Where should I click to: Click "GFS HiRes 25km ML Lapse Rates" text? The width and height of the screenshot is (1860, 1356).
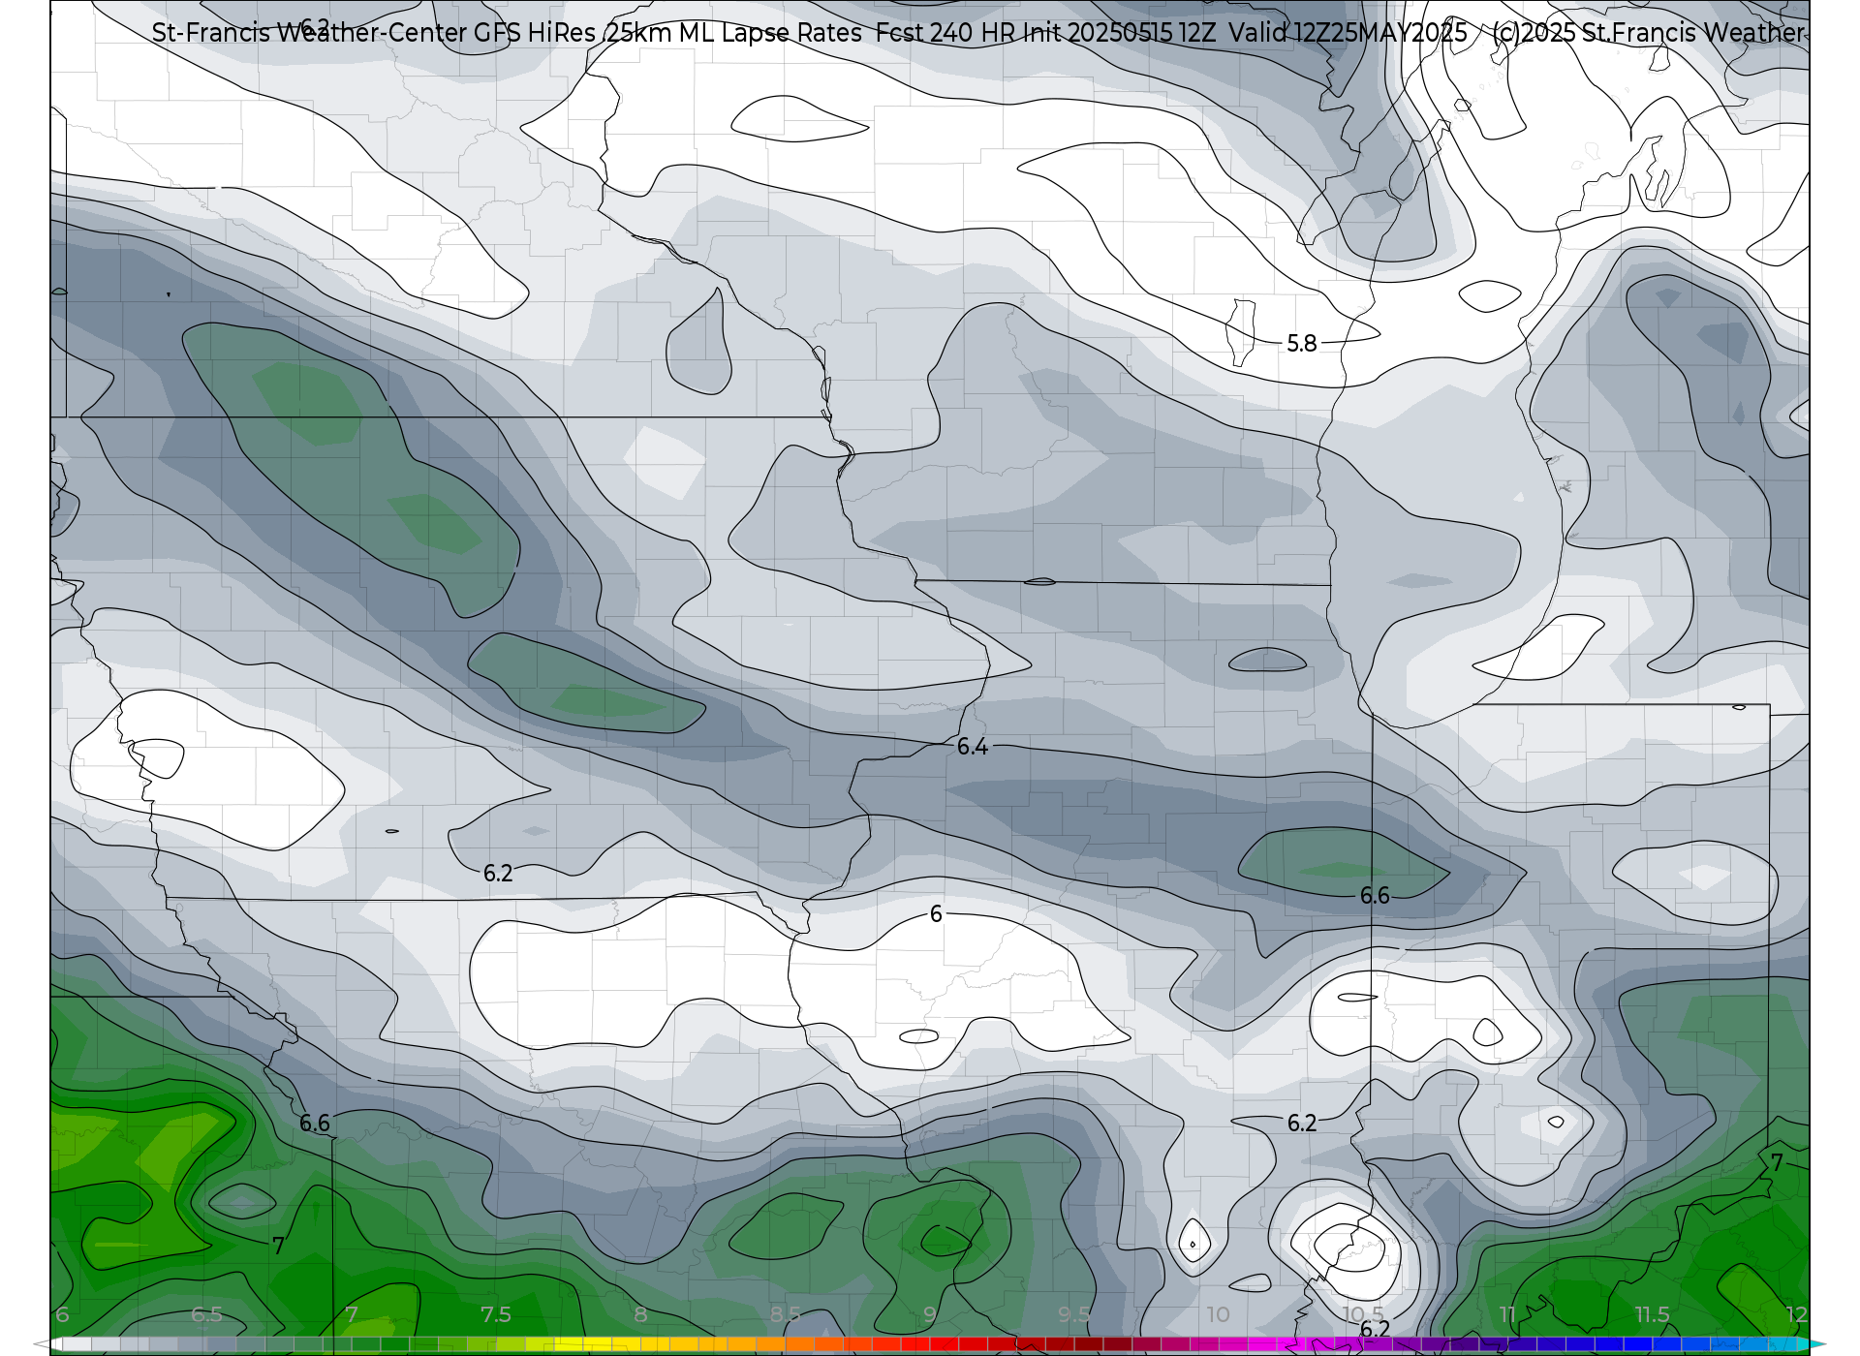[667, 33]
